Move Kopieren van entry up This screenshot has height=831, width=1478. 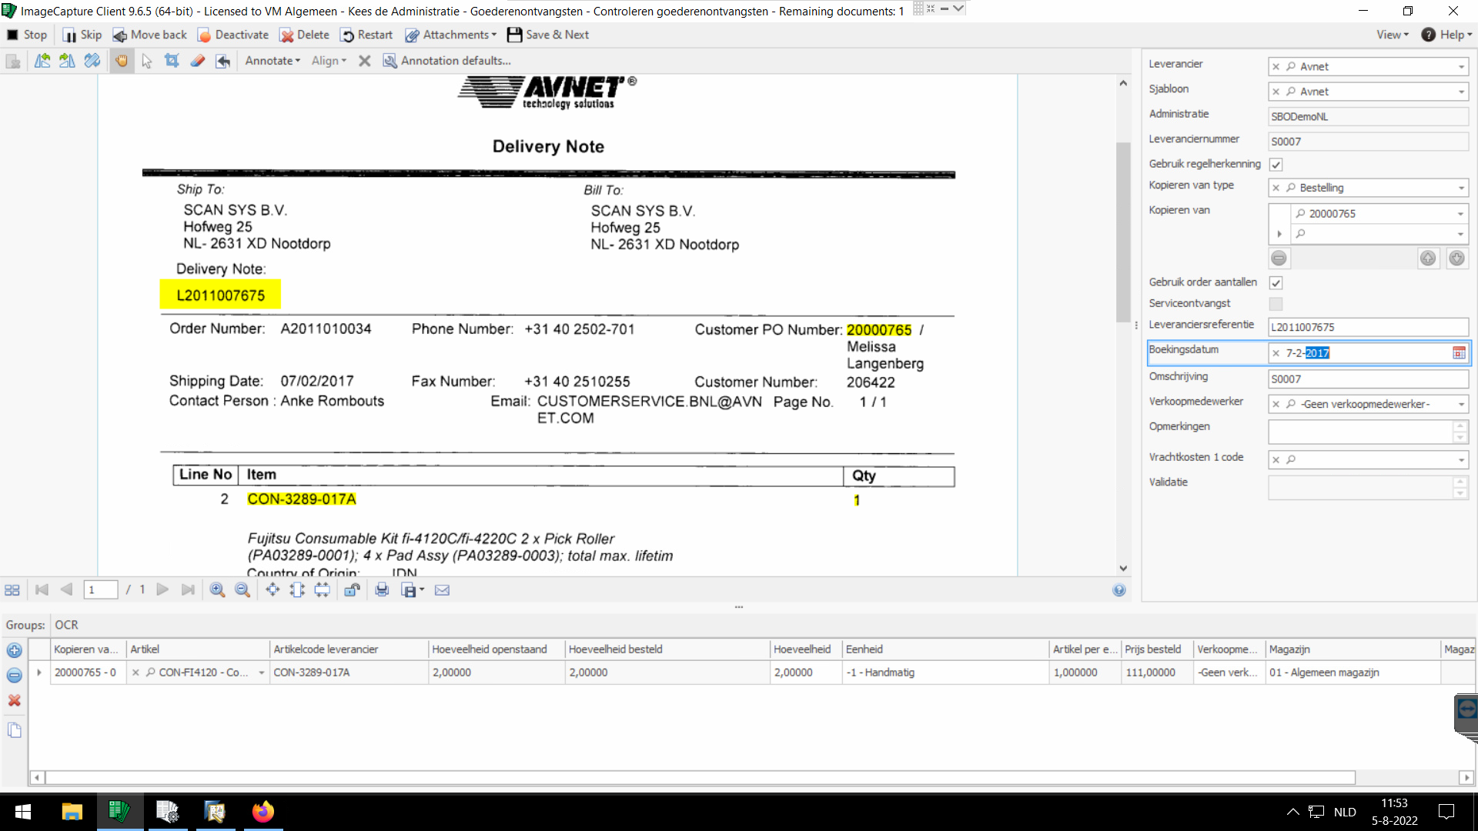(x=1428, y=259)
